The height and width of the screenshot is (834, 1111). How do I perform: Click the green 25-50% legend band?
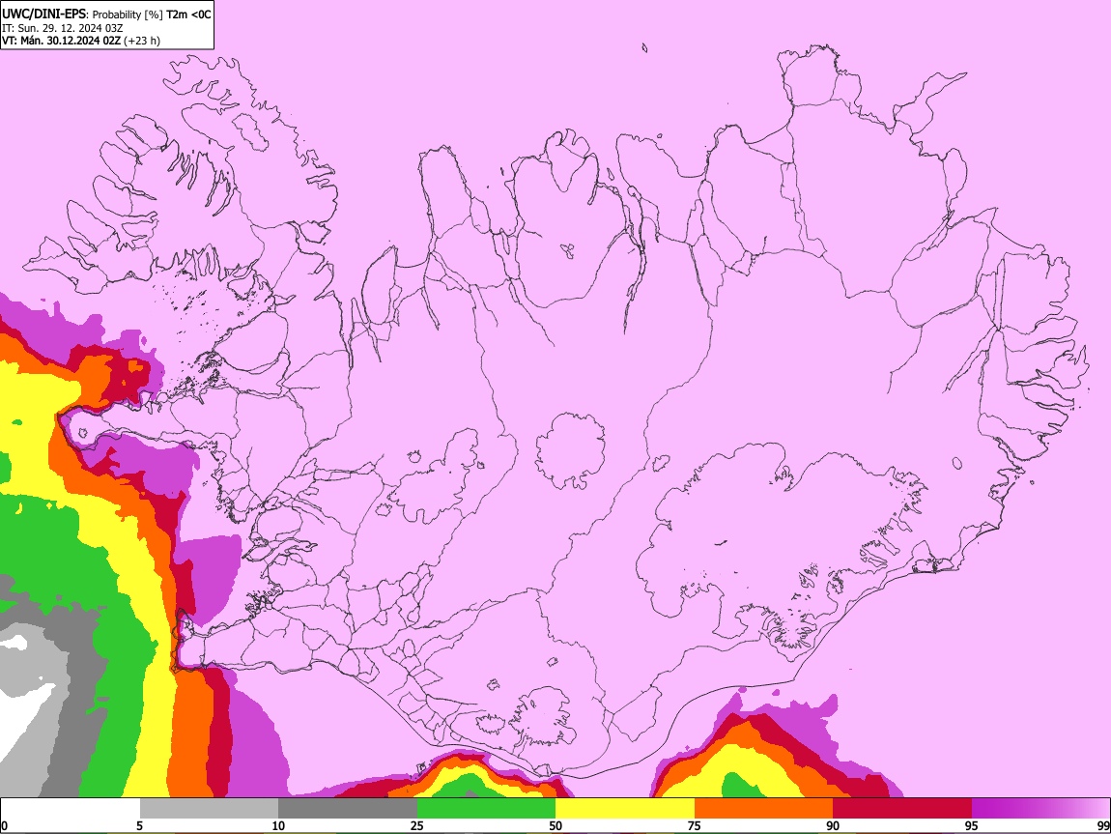[486, 809]
